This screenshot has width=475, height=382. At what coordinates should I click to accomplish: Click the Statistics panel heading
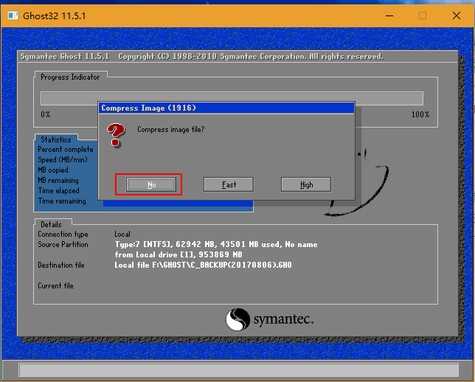56,139
